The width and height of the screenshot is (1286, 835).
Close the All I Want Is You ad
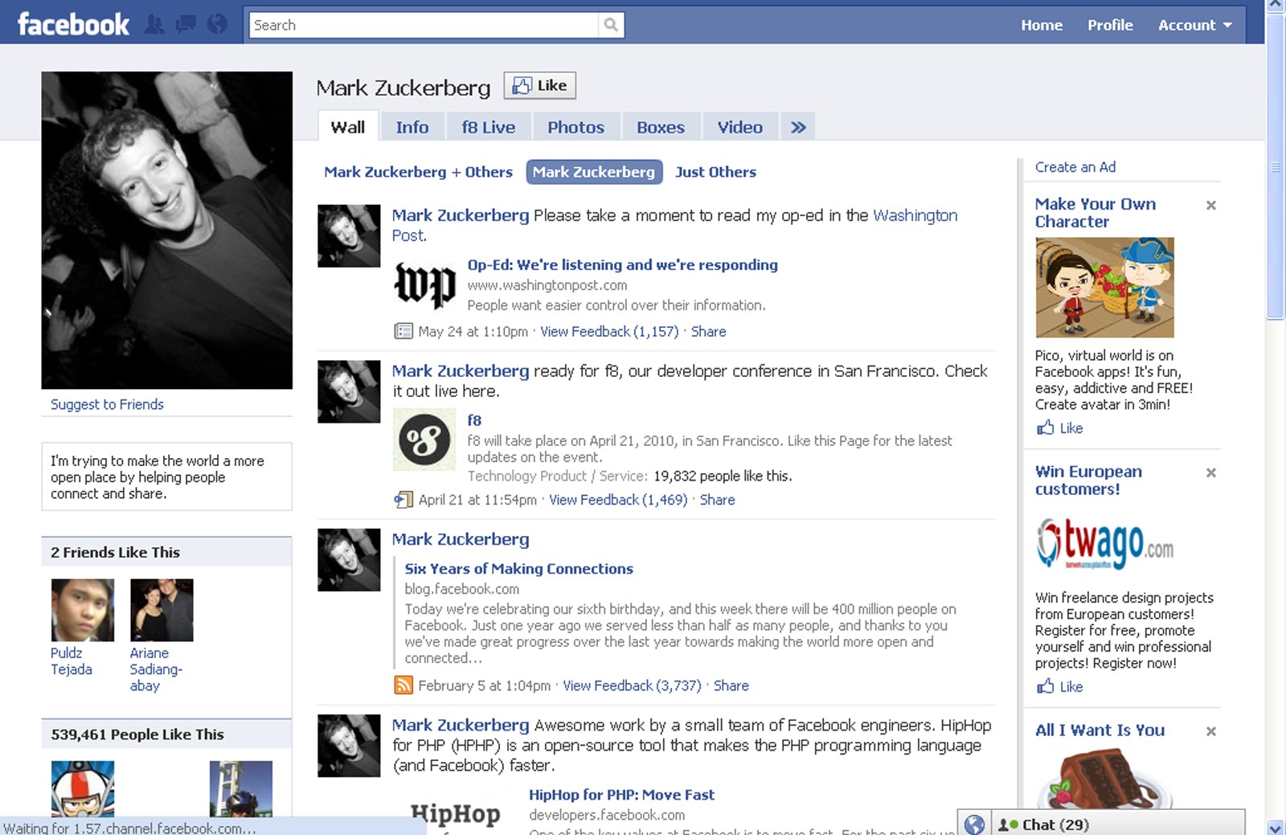[x=1210, y=731]
